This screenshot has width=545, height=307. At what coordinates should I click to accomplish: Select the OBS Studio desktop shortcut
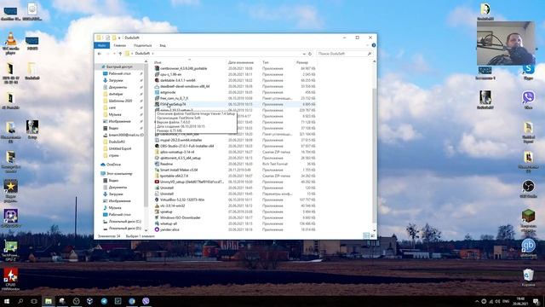pyautogui.click(x=528, y=189)
